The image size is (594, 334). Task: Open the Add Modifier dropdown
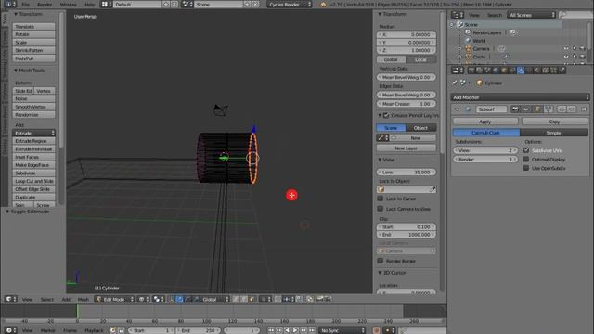[x=521, y=97]
